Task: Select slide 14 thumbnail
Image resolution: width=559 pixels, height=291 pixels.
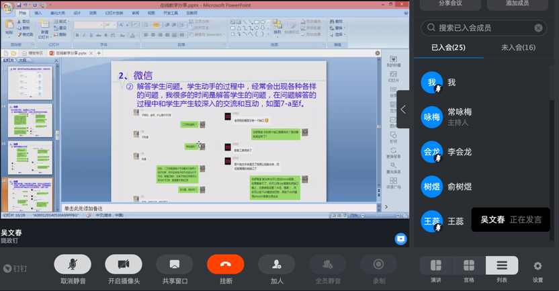Action: pyautogui.click(x=30, y=120)
